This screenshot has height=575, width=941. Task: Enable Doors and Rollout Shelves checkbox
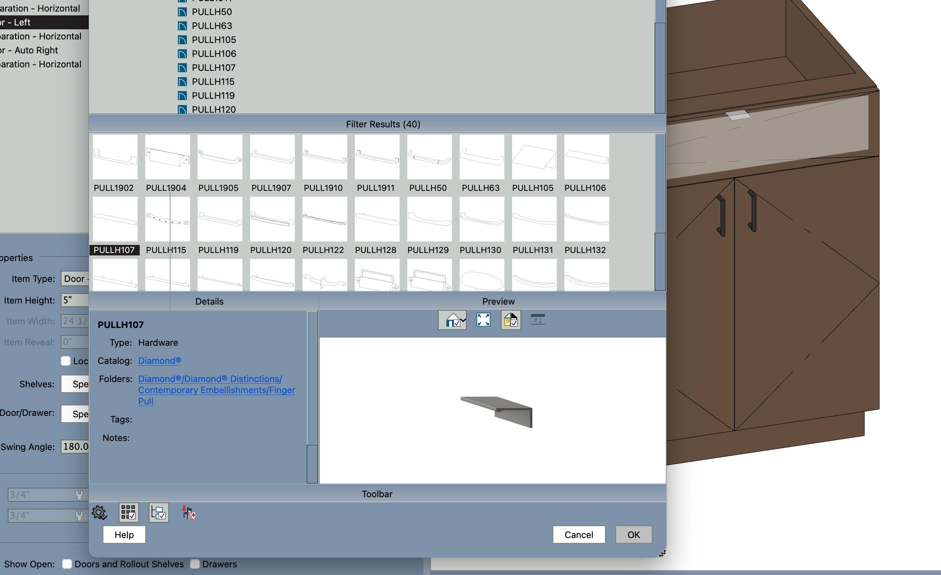[x=67, y=564]
